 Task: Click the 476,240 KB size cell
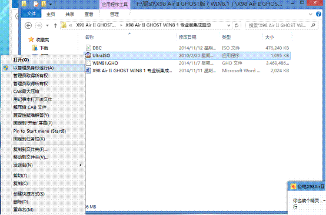[277, 48]
